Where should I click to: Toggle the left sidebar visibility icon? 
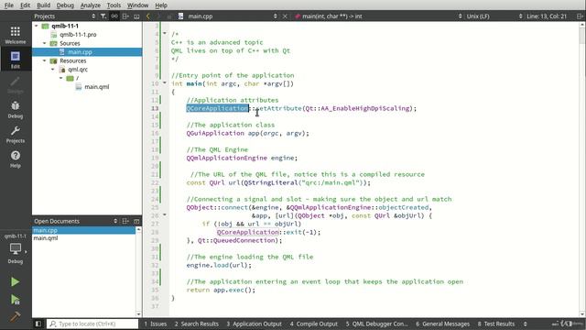[38, 324]
